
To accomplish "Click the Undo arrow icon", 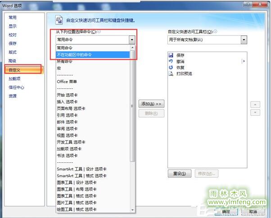I will click(x=171, y=61).
